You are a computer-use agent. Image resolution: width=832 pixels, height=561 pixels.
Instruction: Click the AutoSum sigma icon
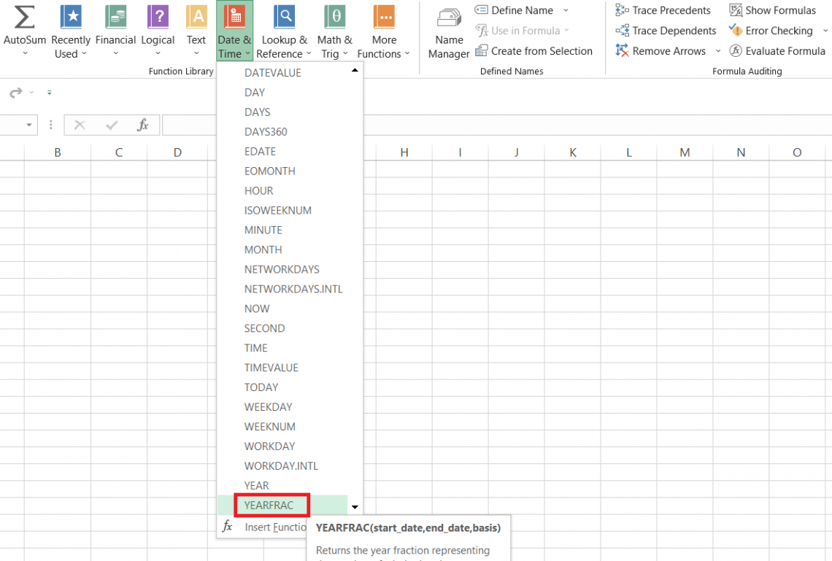click(25, 17)
